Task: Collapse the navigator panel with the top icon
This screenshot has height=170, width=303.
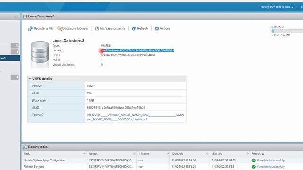Action: tap(16, 17)
